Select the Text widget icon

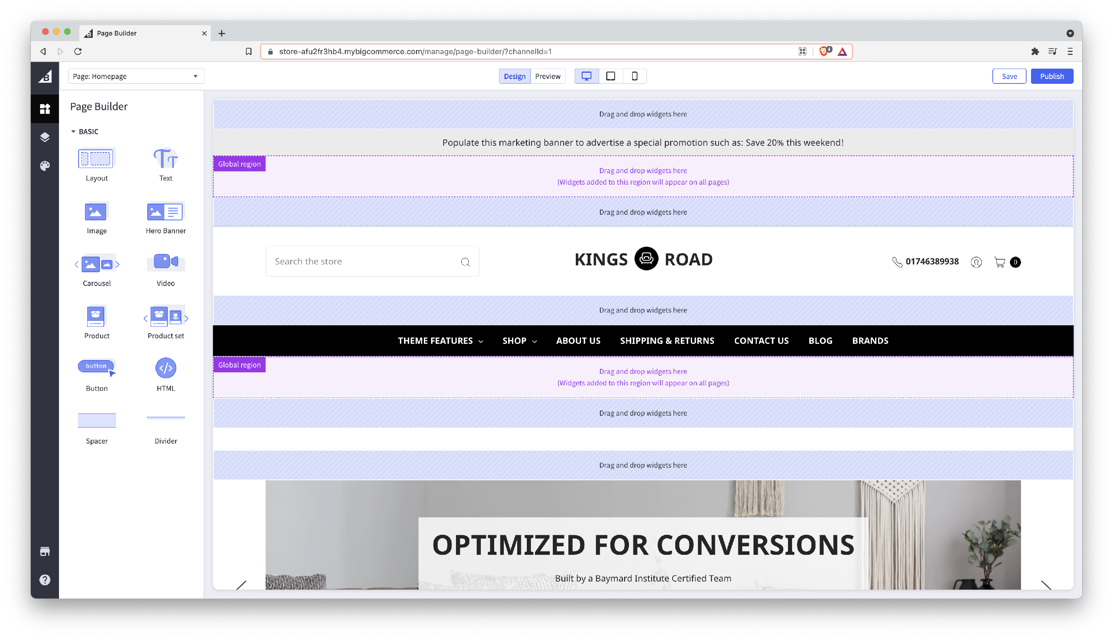[165, 159]
